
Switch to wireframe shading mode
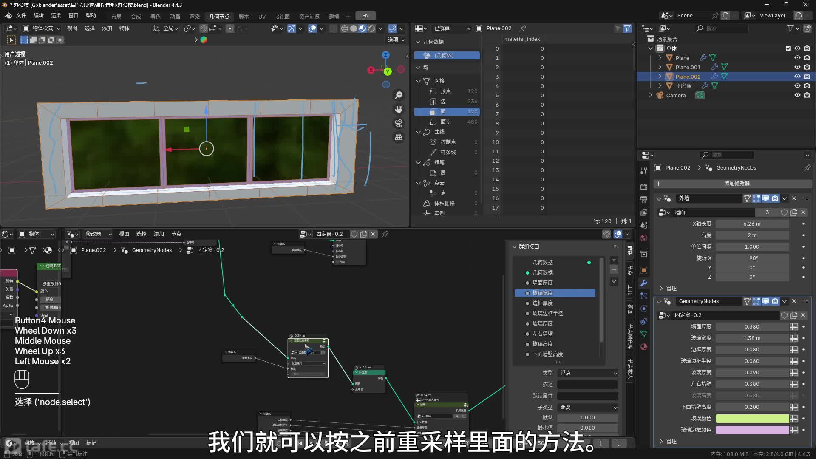[x=344, y=28]
